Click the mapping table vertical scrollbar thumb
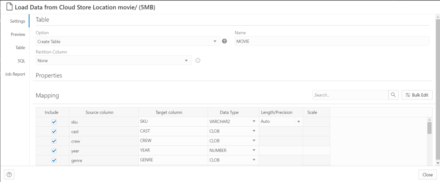Viewport: 440px width, 182px height. click(x=429, y=128)
